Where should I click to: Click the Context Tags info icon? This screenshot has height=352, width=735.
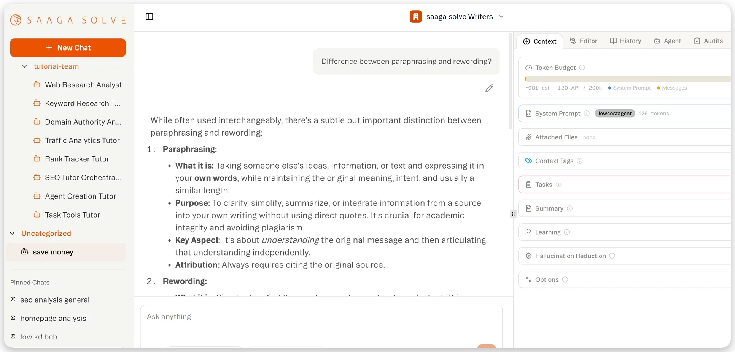click(580, 161)
